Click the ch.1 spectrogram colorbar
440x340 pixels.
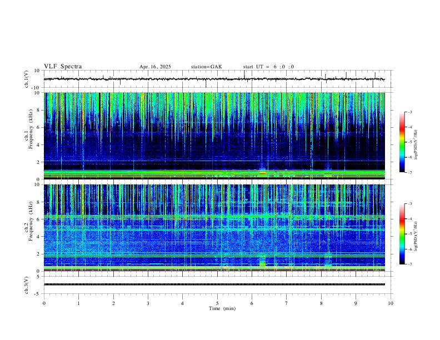[402, 142]
